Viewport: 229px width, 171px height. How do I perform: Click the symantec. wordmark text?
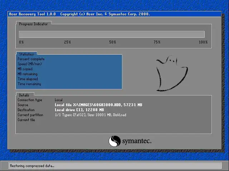click(137, 141)
